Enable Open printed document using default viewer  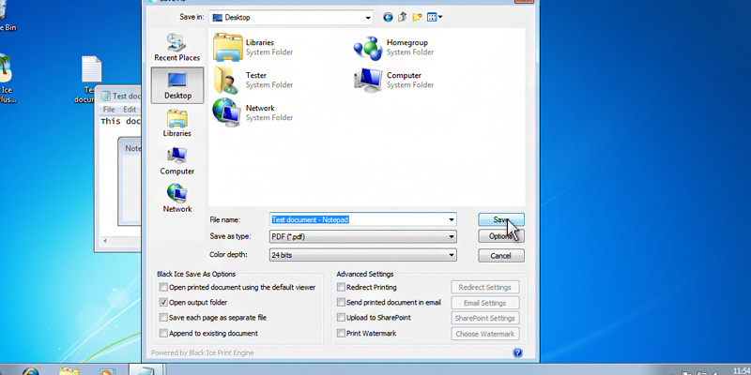pyautogui.click(x=164, y=287)
